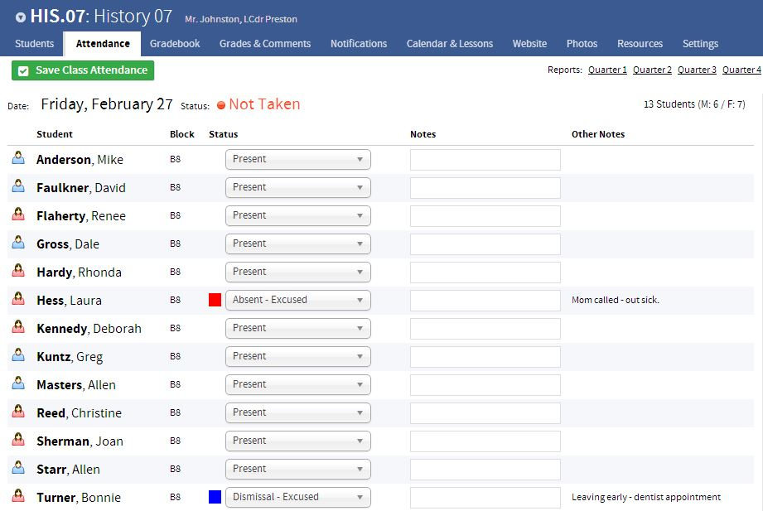Click the 'Not Taken' status text

265,104
